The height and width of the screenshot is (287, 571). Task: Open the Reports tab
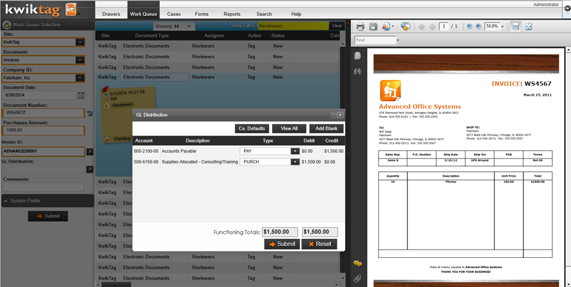coord(232,14)
